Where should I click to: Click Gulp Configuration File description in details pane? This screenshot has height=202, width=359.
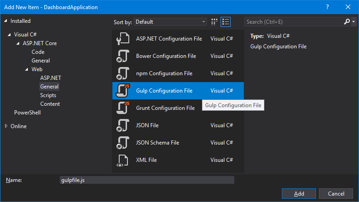pos(279,47)
